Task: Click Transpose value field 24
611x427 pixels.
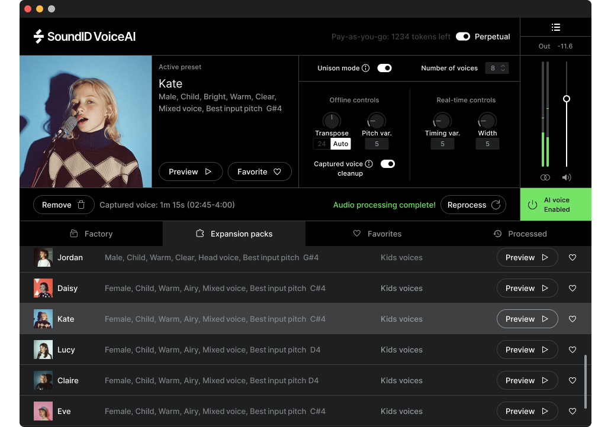Action: pyautogui.click(x=322, y=144)
